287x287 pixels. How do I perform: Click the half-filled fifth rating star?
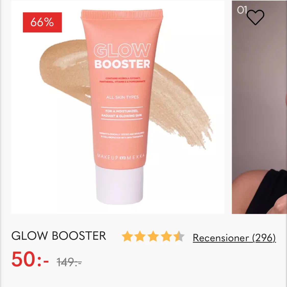pyautogui.click(x=179, y=236)
